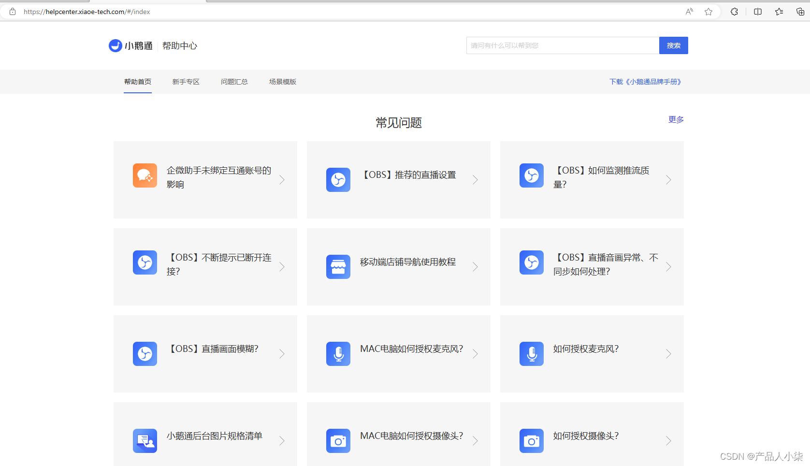Open the 更多 link for common questions

pyautogui.click(x=676, y=119)
